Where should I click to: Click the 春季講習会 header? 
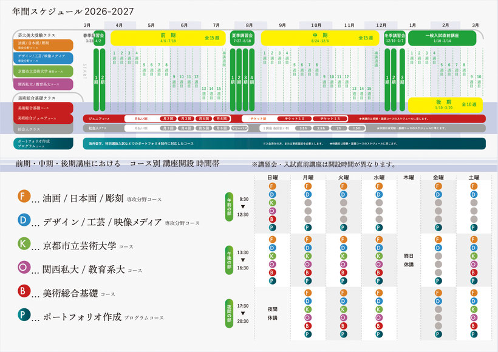pos(94,38)
